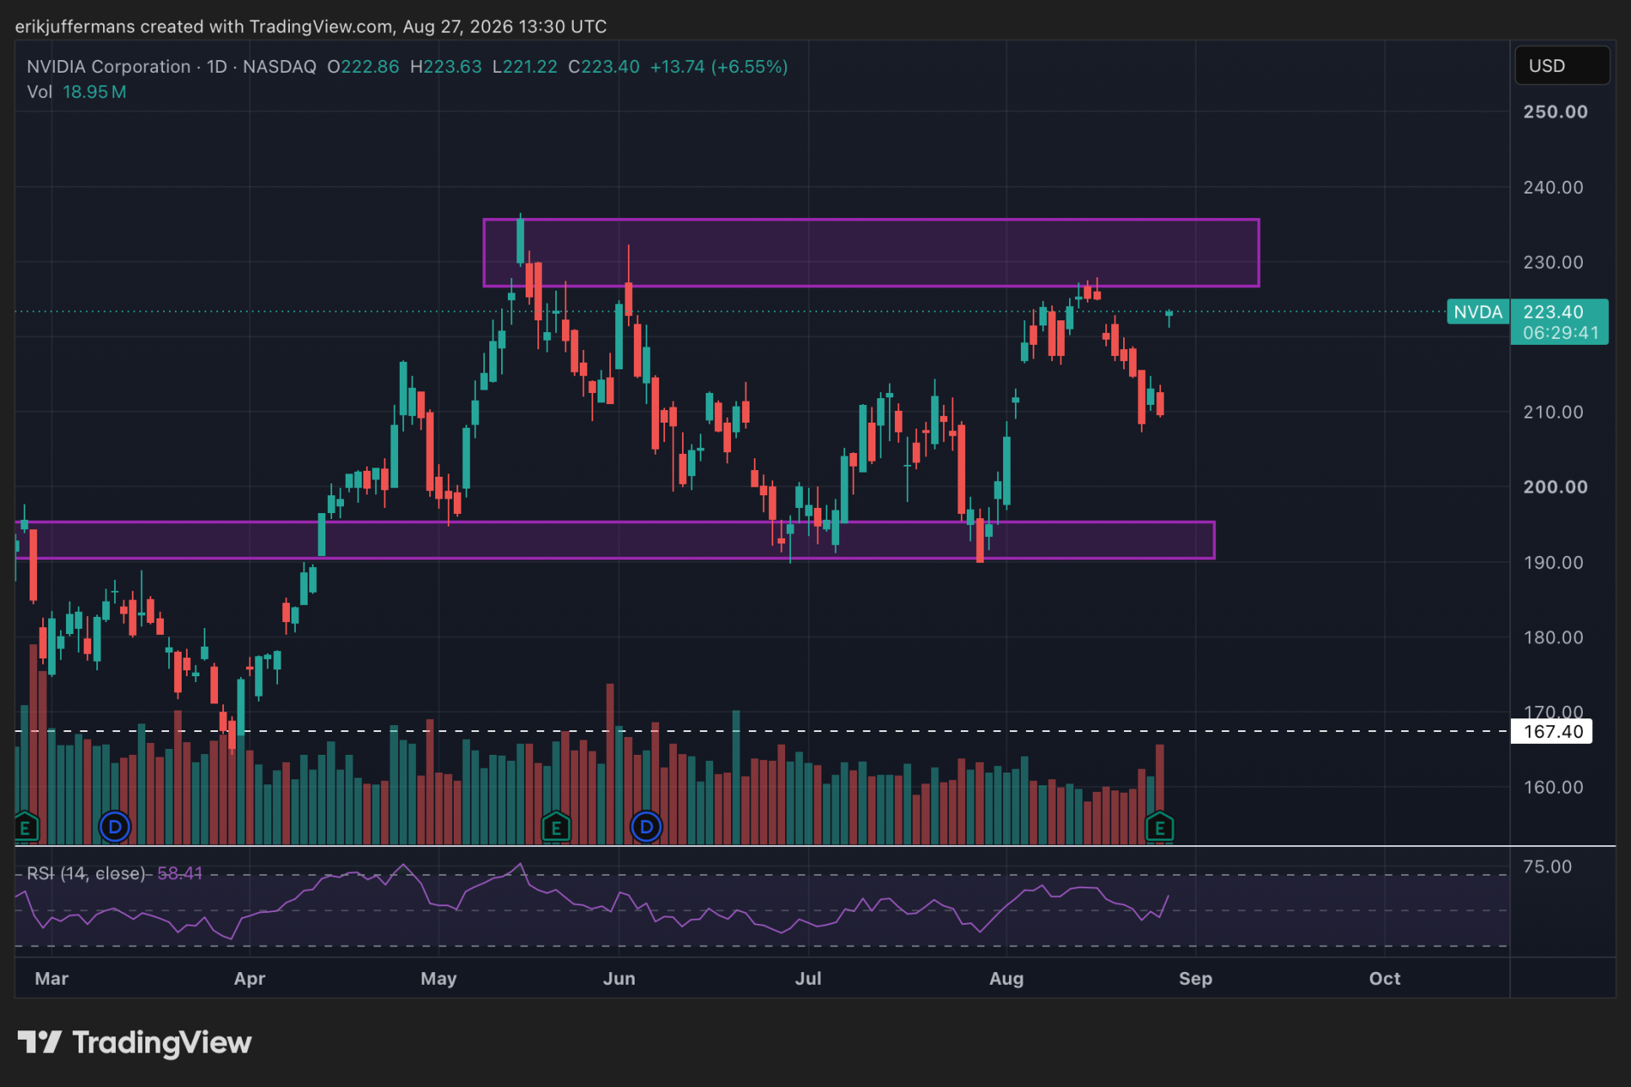Screen dimensions: 1631x1087
Task: Click the Mar label on time axis
Action: coord(52,978)
